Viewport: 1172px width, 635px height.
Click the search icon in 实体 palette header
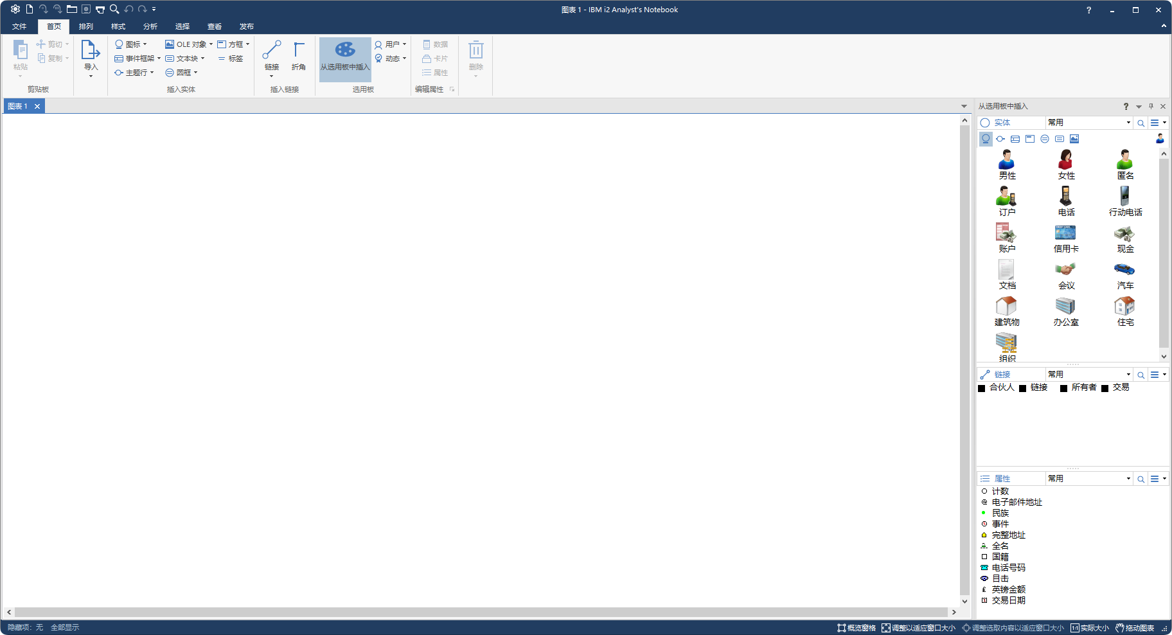click(1141, 123)
